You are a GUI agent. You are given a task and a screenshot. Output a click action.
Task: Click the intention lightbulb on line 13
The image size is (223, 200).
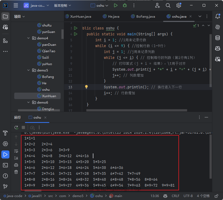[x=86, y=87]
